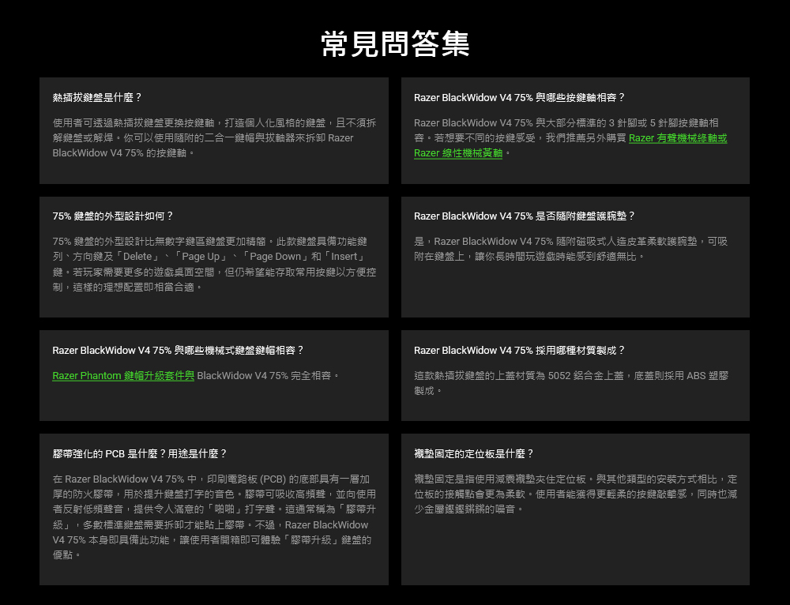Open the Razer Phantom 鍵帽升級套件 link

123,376
